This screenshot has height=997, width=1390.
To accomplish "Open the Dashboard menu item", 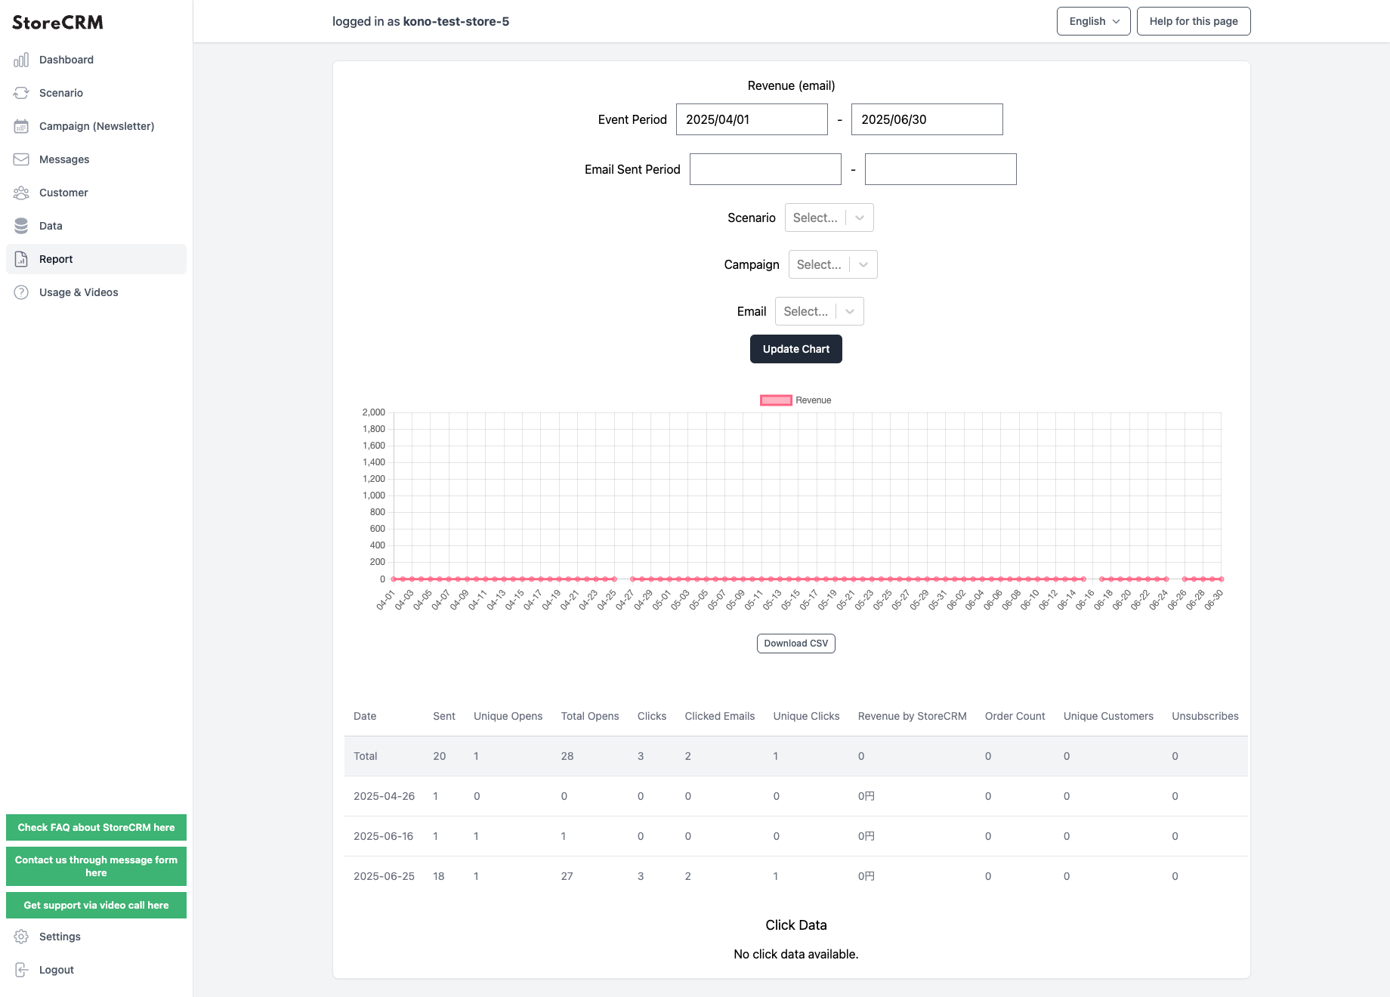I will click(x=96, y=60).
